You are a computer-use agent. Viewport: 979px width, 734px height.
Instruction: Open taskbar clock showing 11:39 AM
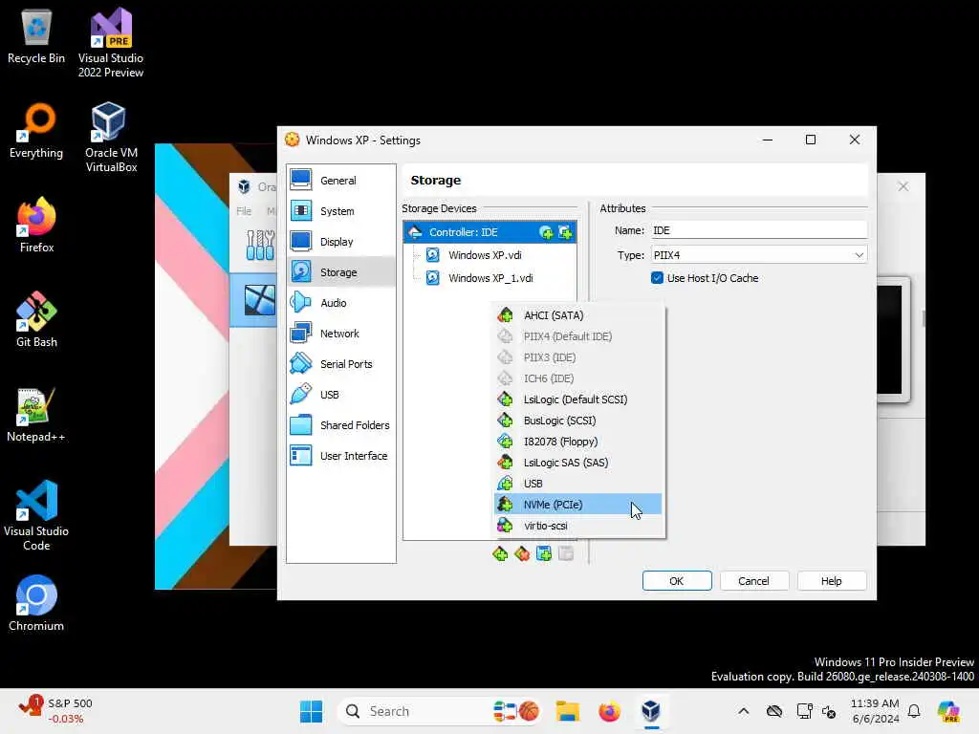pyautogui.click(x=876, y=711)
